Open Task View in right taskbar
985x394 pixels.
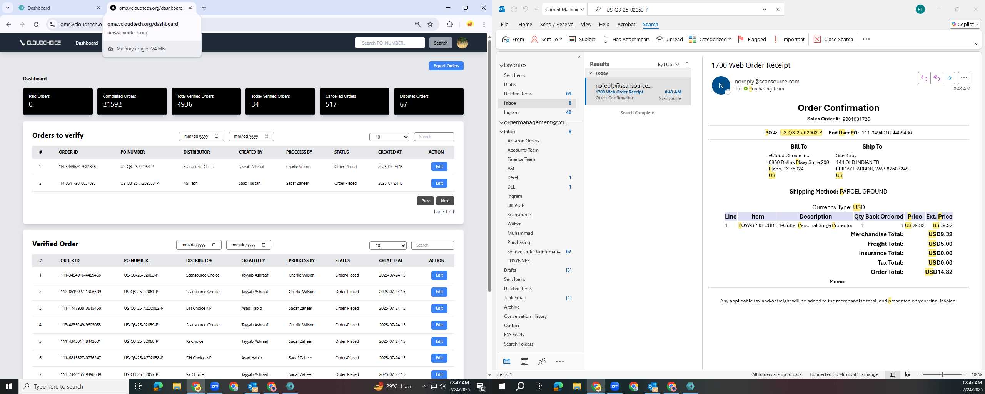[x=538, y=386]
